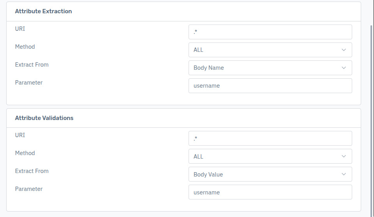Click the Extract From label in Attribute Extraction
The height and width of the screenshot is (217, 374).
click(x=32, y=65)
